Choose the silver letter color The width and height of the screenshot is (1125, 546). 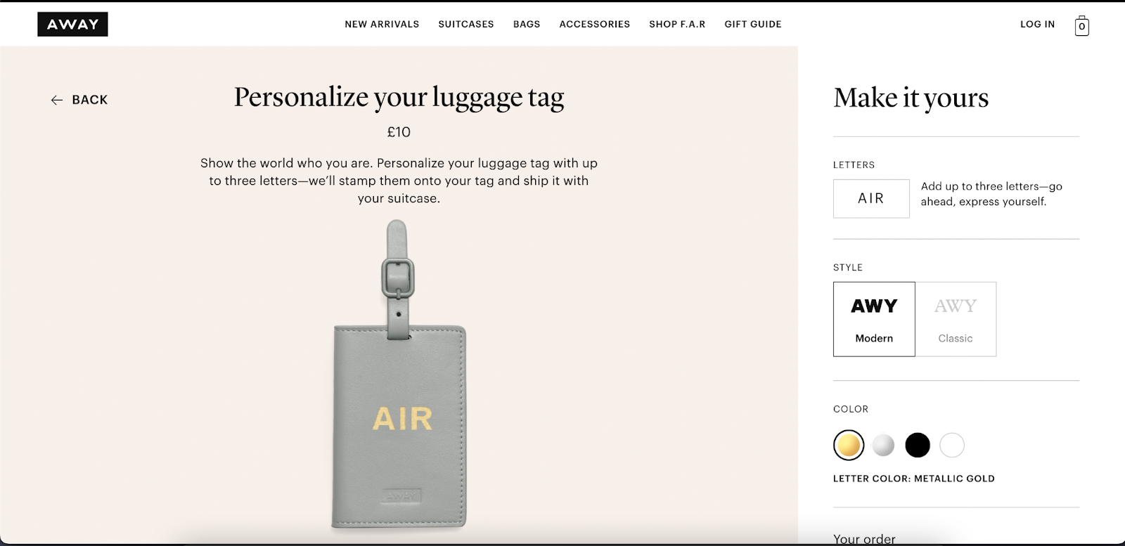pyautogui.click(x=883, y=445)
